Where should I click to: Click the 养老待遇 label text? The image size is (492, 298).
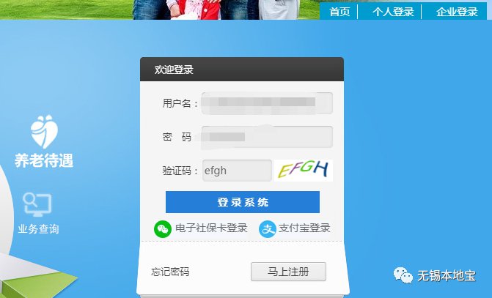click(x=44, y=161)
